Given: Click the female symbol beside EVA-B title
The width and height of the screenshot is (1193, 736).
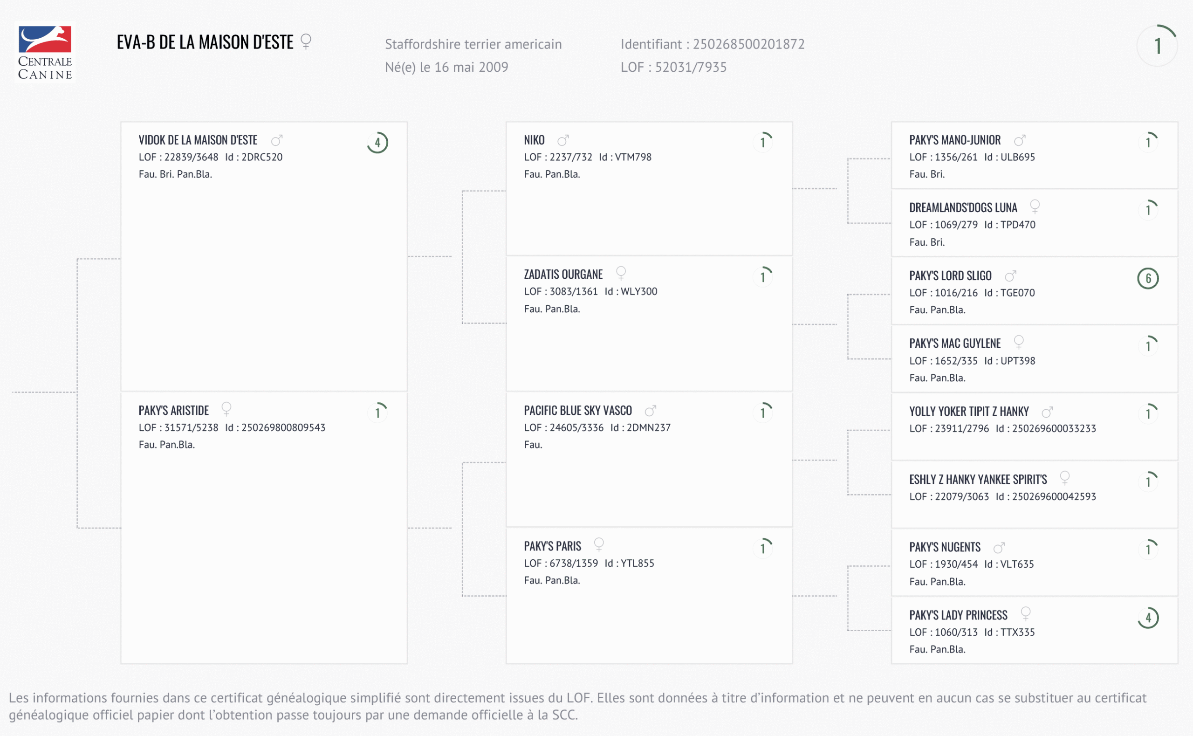Looking at the screenshot, I should (x=306, y=41).
